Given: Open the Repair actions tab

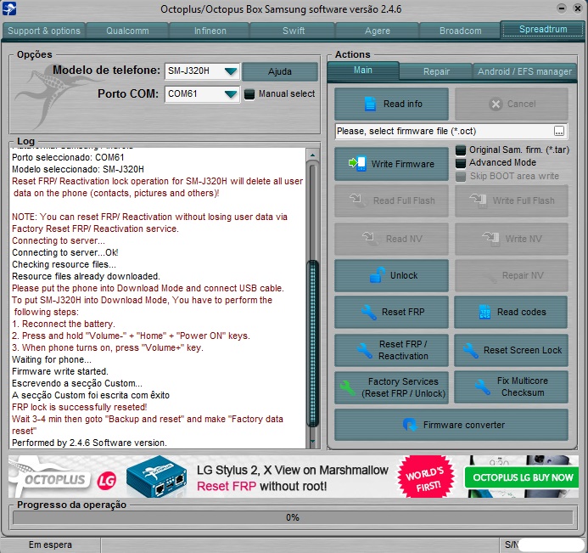Looking at the screenshot, I should click(x=436, y=71).
